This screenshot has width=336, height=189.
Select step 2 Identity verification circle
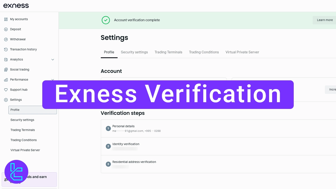108,146
